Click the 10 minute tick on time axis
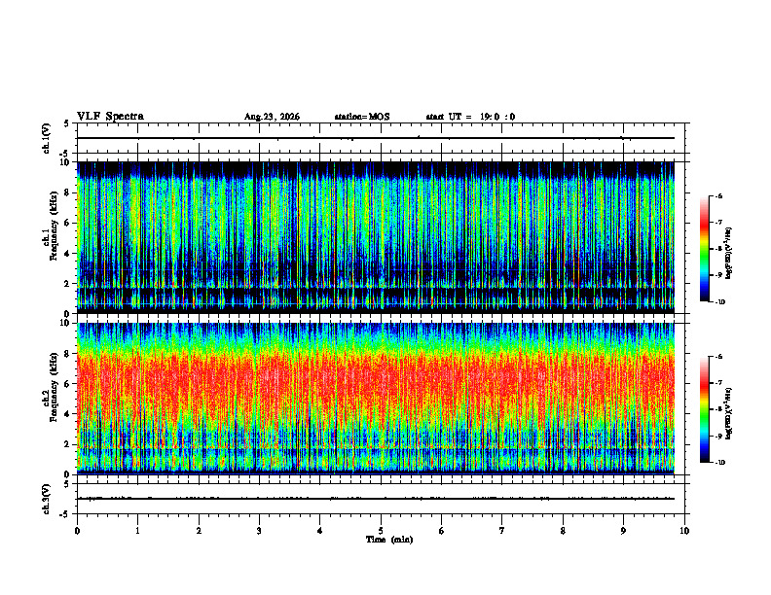 684,531
